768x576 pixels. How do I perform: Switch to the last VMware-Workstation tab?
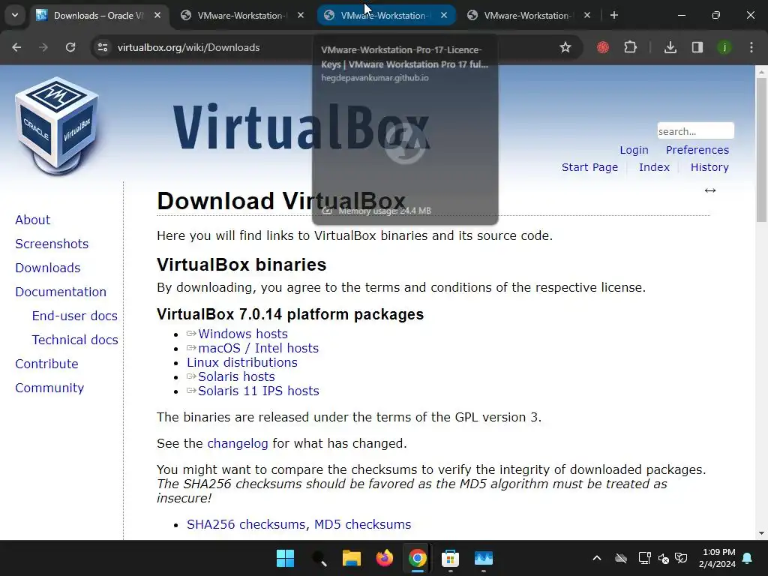[526, 15]
